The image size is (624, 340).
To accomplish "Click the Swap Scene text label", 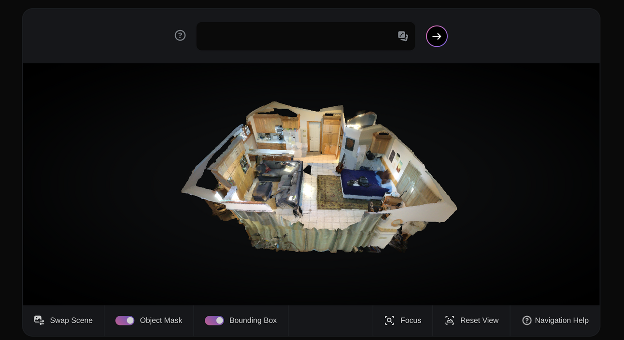I will (71, 320).
